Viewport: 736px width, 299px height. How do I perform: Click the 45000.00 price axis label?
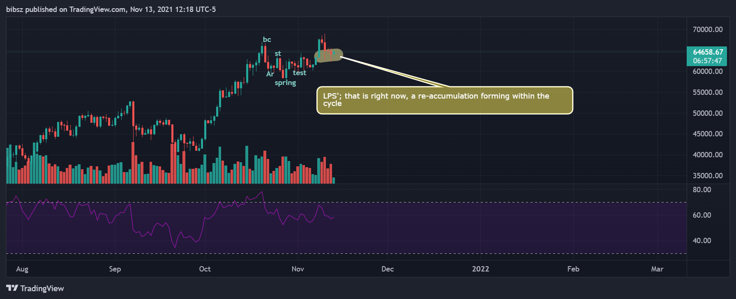click(708, 134)
